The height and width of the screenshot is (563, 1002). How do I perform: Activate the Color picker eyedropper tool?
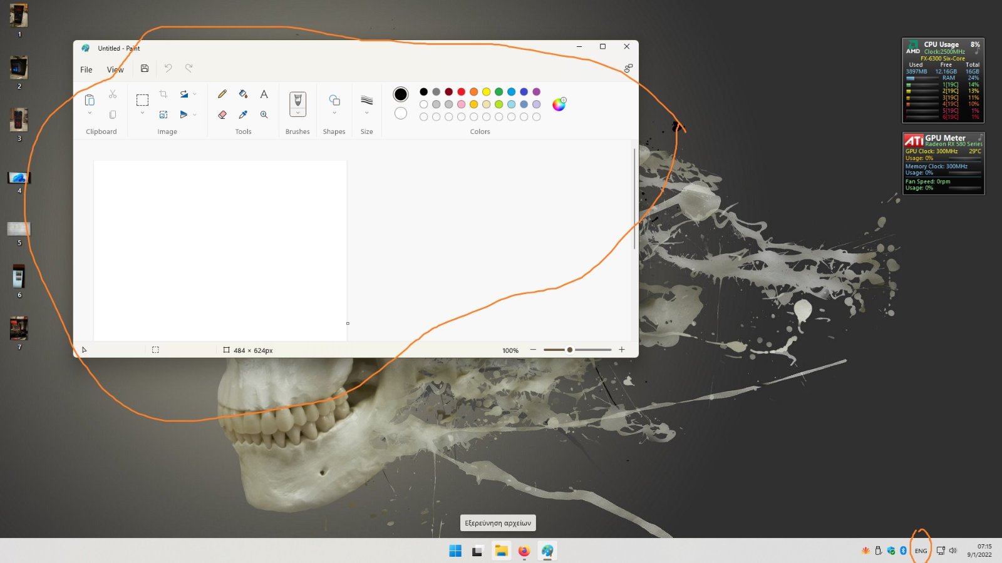pyautogui.click(x=243, y=114)
